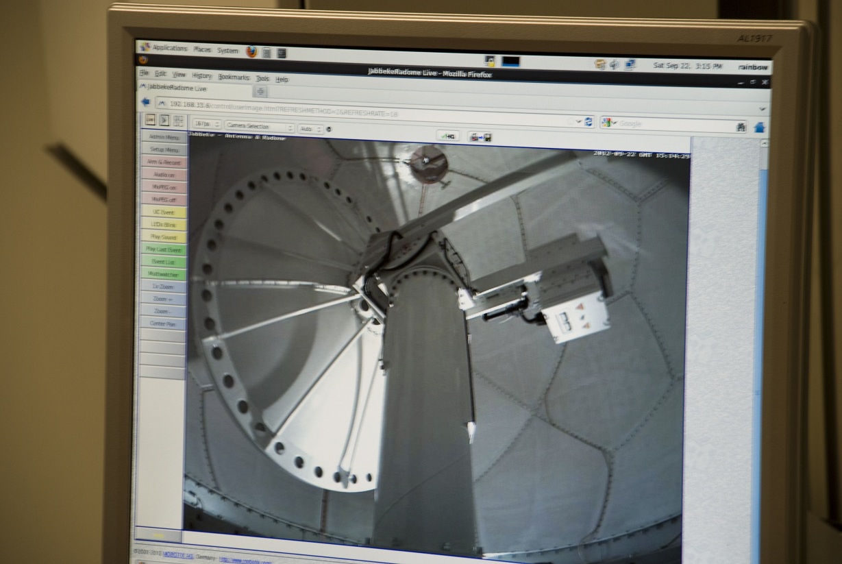
Task: Click the 1x Zoom button
Action: pyautogui.click(x=163, y=286)
